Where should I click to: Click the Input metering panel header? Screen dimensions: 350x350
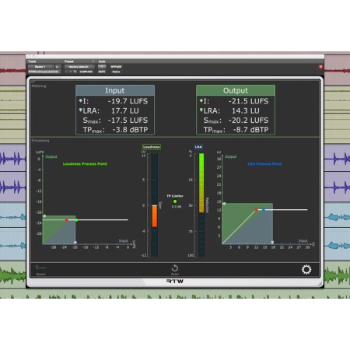click(x=115, y=90)
